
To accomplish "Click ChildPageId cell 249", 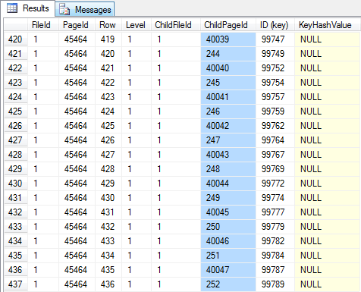I will click(228, 198).
